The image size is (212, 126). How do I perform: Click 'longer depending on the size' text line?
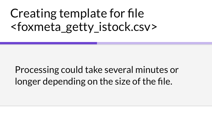click(x=93, y=81)
